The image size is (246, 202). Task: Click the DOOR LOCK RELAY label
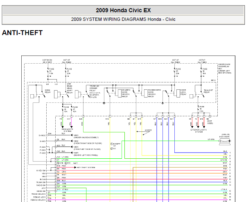(183, 92)
